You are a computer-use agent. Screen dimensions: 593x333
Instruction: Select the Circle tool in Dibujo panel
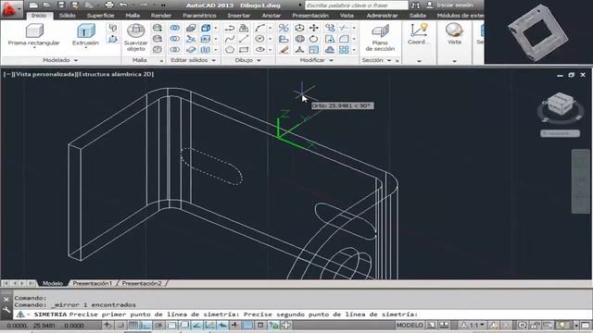[x=259, y=39]
